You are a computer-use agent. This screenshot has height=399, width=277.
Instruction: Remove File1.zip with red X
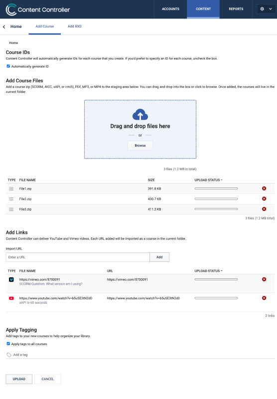(264, 189)
